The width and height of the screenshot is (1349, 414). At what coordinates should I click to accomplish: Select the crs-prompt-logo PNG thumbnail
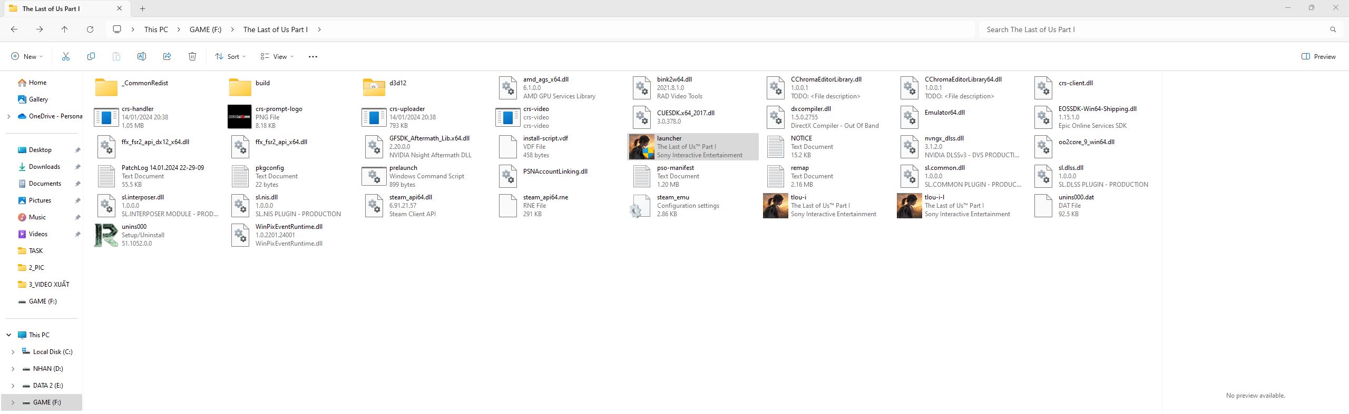coord(240,117)
